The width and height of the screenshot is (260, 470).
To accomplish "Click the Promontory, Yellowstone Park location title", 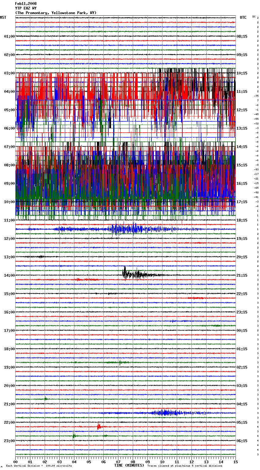I will pos(56,13).
